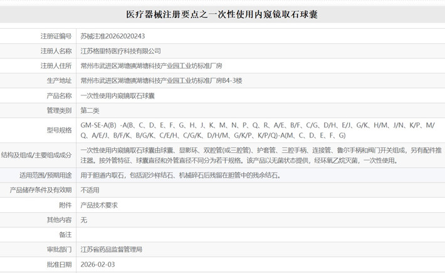Select the 生产地址 label
This screenshot has width=445, height=273.
59,81
